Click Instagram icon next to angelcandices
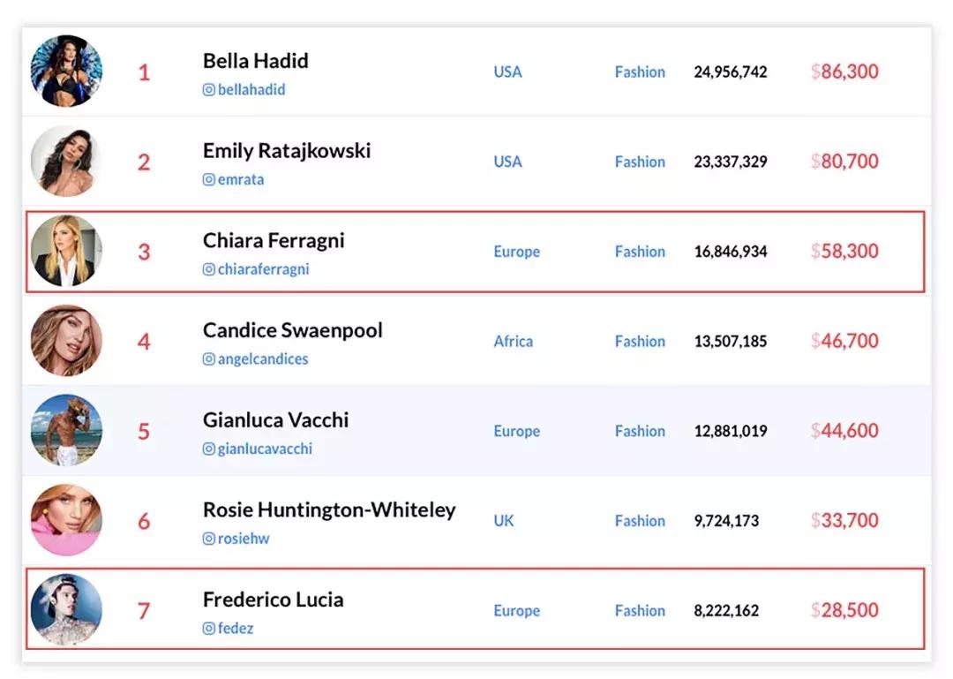This screenshot has height=679, width=953. pyautogui.click(x=209, y=359)
